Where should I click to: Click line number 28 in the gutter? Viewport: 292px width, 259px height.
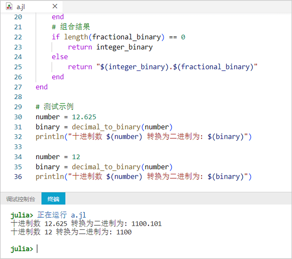pyautogui.click(x=18, y=97)
